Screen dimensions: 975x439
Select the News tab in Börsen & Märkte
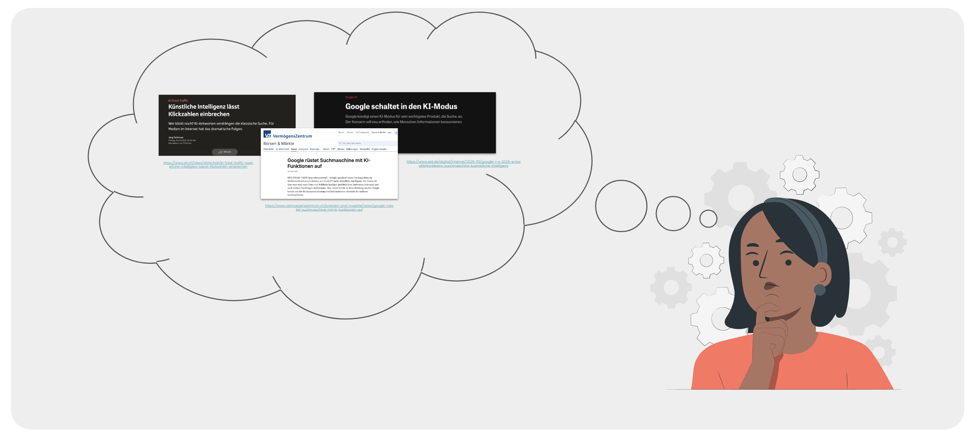pos(294,149)
